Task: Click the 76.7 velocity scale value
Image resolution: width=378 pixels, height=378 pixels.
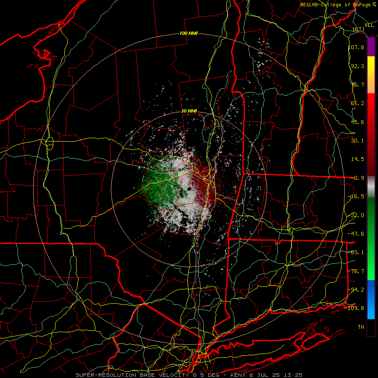Action: 357,84
